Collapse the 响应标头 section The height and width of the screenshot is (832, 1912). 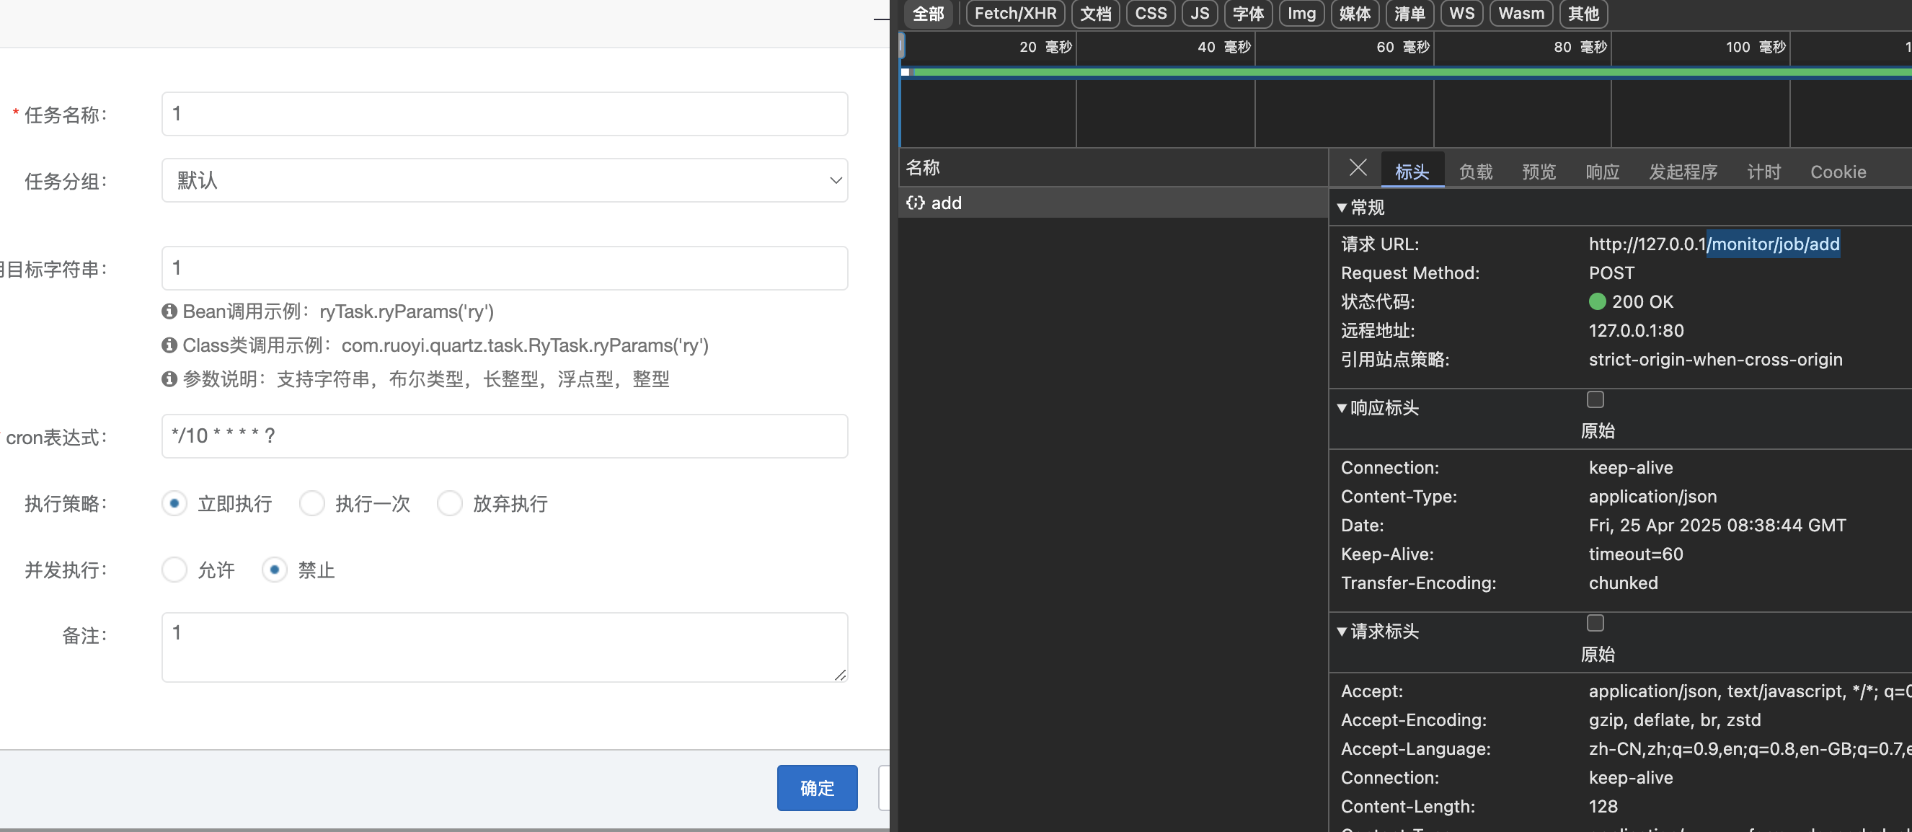(x=1342, y=407)
